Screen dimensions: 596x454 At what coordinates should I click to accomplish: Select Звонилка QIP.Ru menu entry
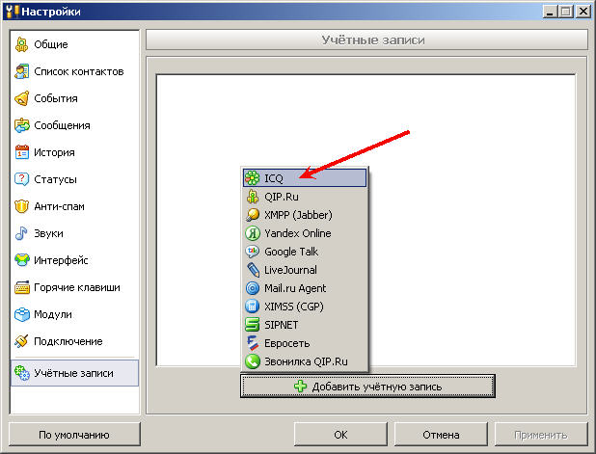point(305,361)
